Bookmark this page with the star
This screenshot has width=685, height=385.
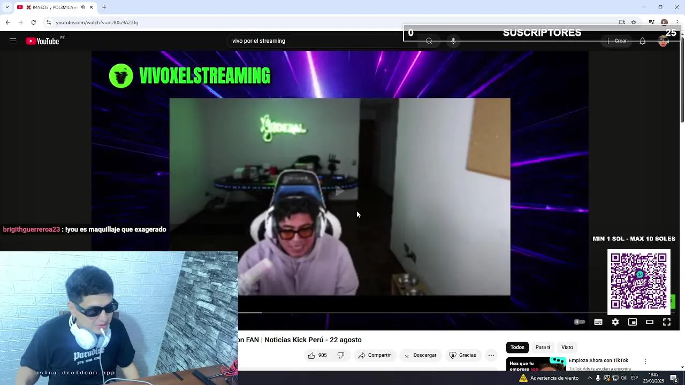click(x=634, y=22)
